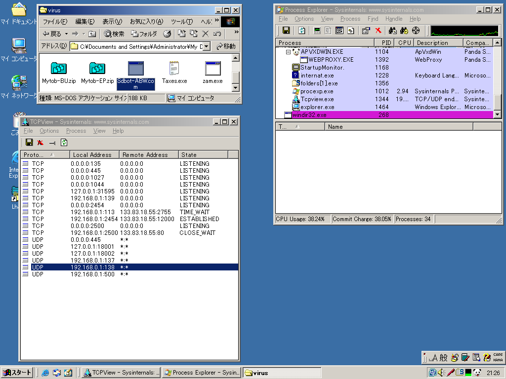Click the 移動 Go button in address bar
Viewport: 506px width, 379px height.
point(226,46)
